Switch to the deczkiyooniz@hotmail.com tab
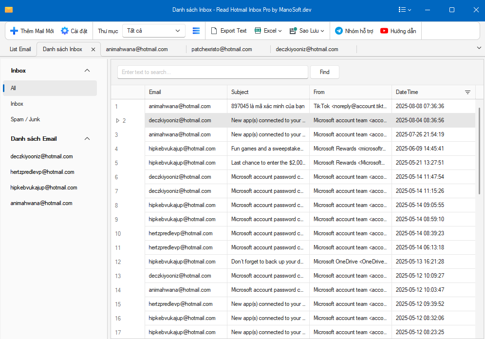Viewport: 485px width, 339px height. 307,49
